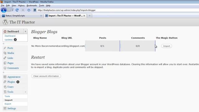Click the Plugins update count badge

18,82
